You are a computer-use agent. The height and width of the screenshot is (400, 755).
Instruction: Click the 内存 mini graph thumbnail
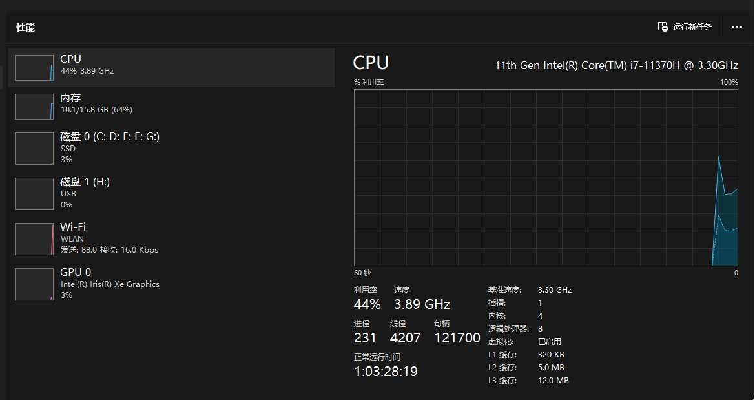tap(34, 107)
